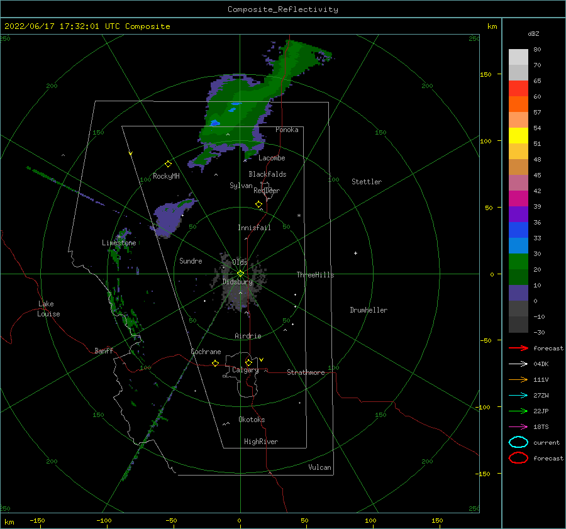Select the orange 57-60 dBZ swatch
This screenshot has width=566, height=529.
click(518, 104)
